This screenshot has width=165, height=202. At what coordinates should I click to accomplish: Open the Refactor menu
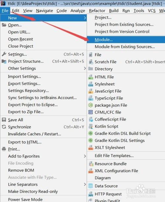(x=97, y=11)
